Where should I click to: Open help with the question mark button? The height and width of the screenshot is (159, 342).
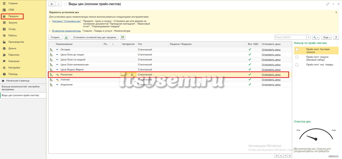[x=336, y=37]
